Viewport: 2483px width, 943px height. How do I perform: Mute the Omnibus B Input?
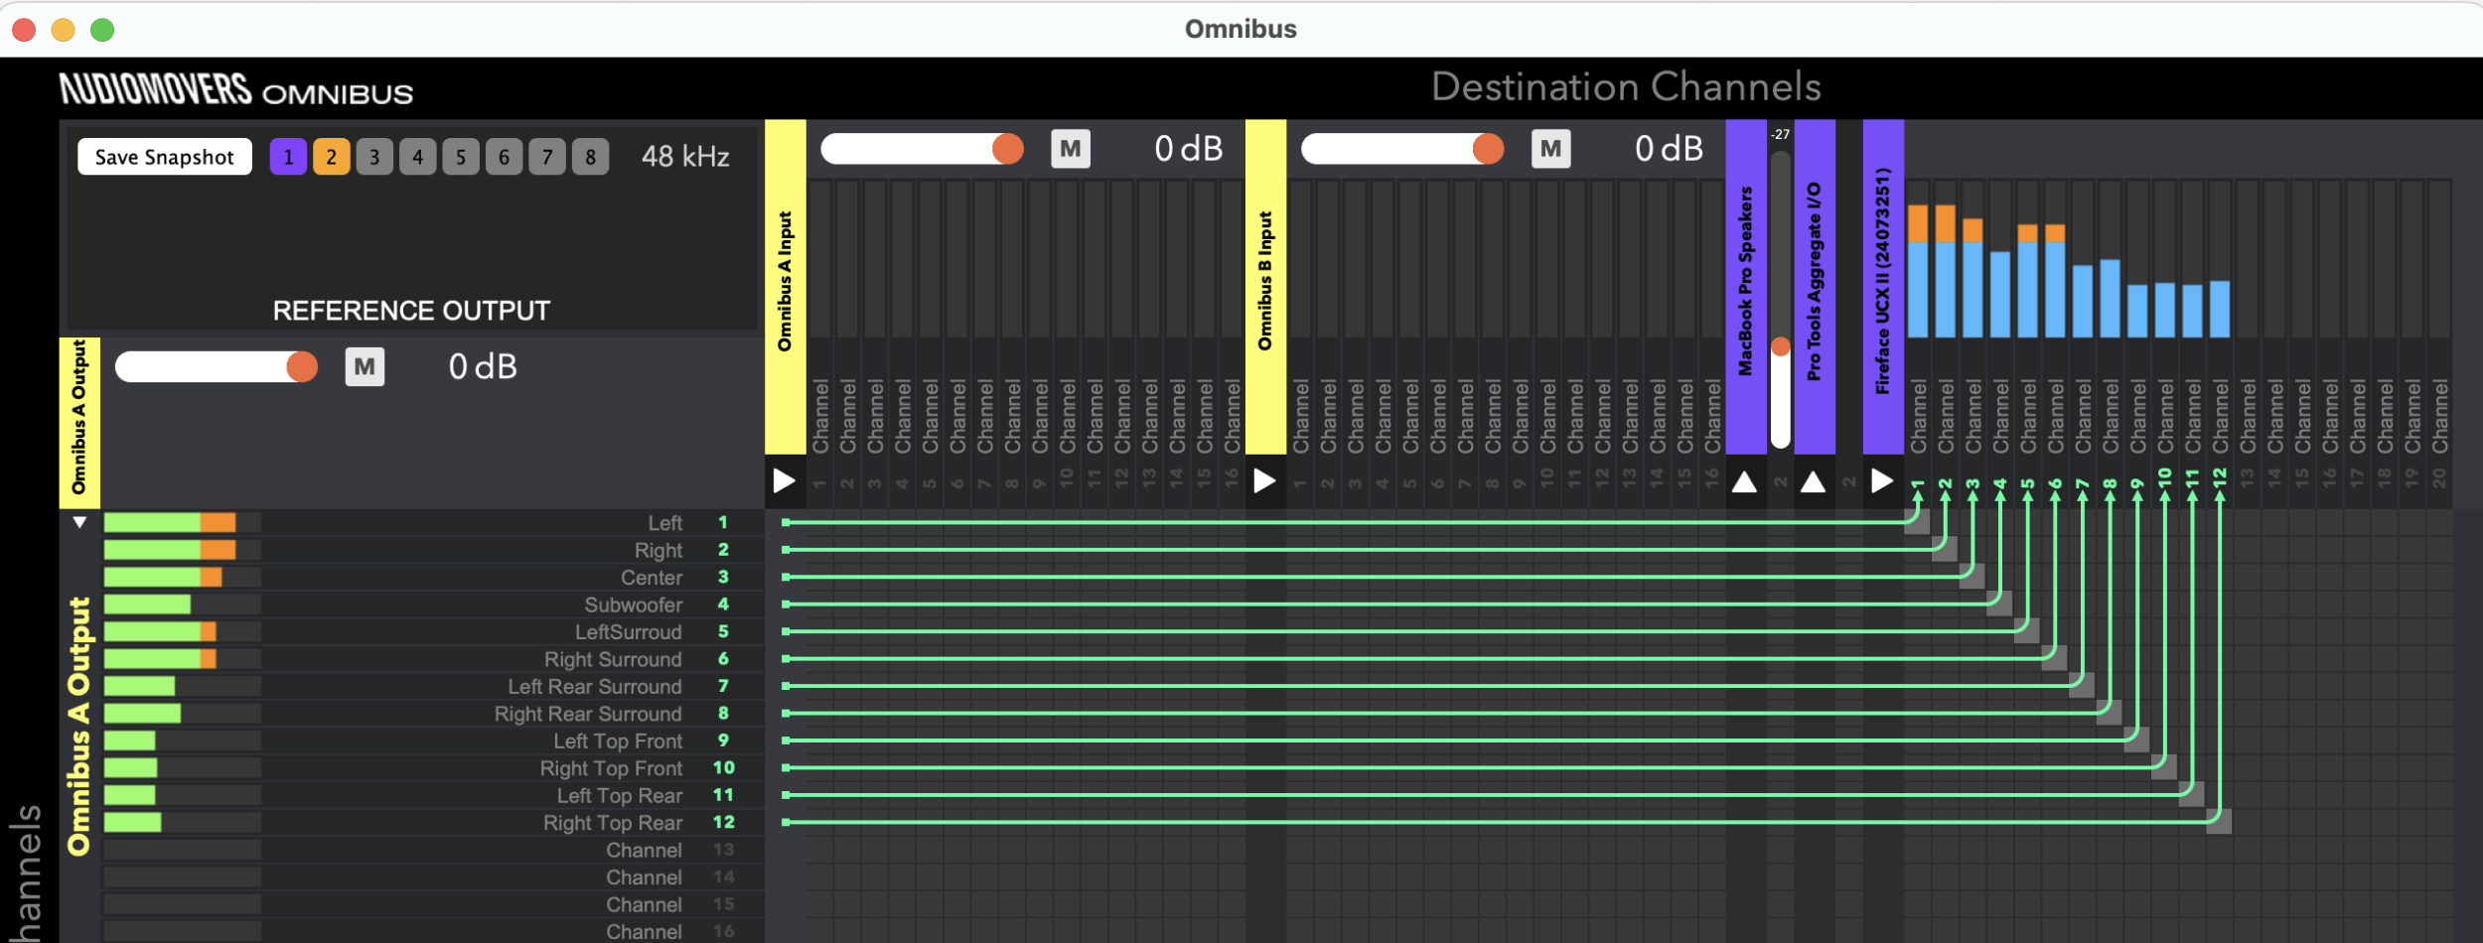[1550, 150]
